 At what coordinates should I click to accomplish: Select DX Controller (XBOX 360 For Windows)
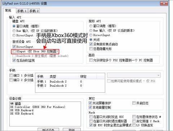tap(38, 107)
